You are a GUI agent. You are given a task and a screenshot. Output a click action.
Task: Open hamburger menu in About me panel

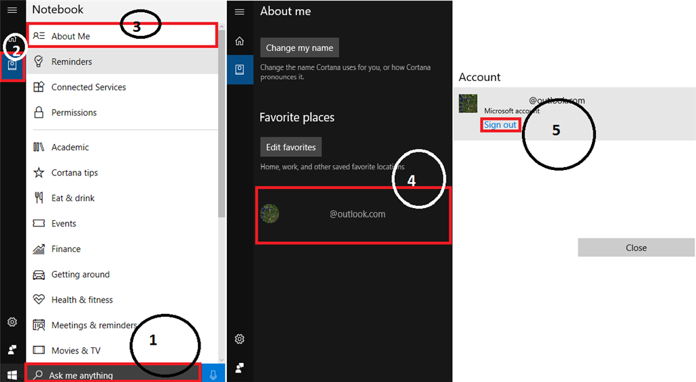(240, 12)
